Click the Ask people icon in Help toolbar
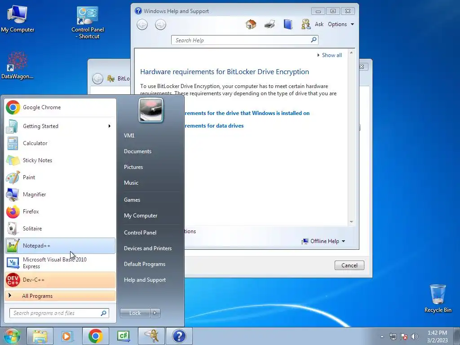The width and height of the screenshot is (460, 345). (305, 24)
